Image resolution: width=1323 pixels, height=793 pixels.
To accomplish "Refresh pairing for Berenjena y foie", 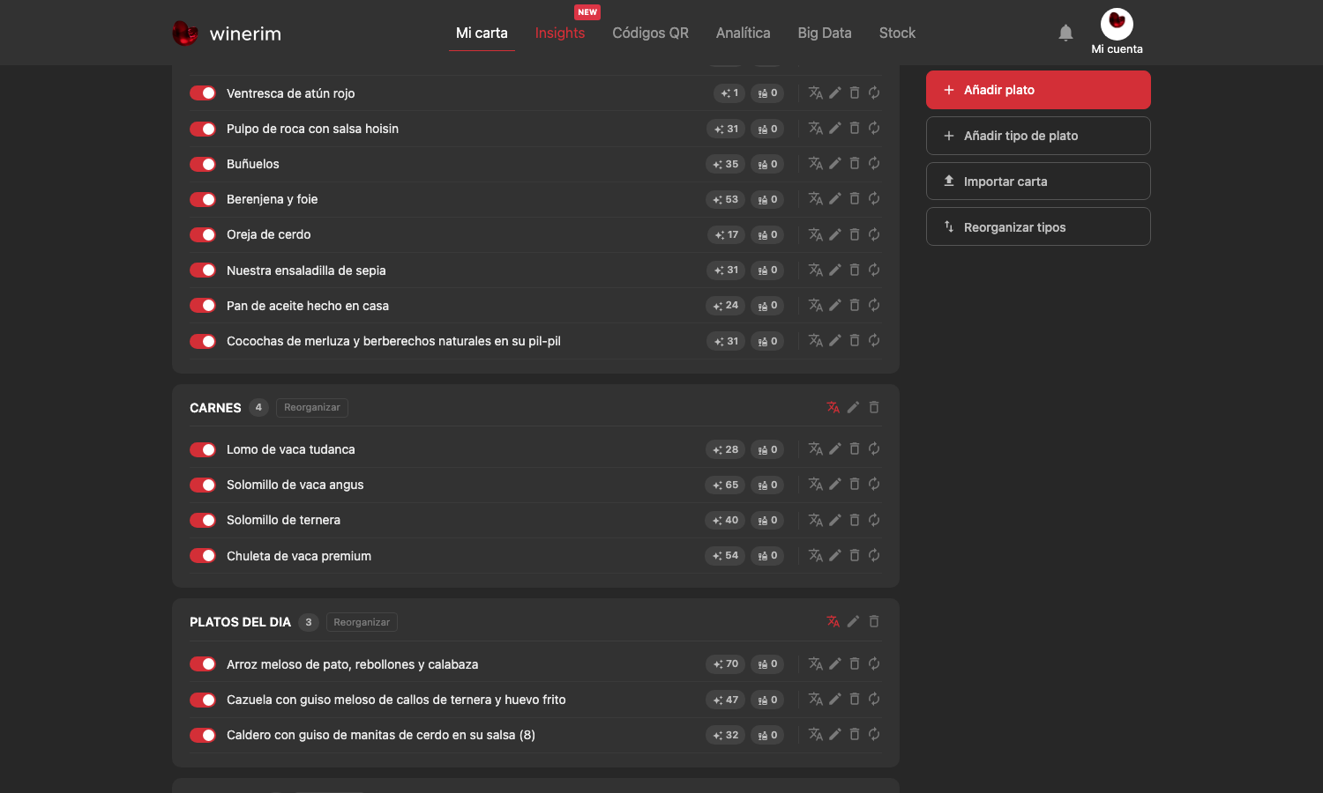I will pyautogui.click(x=874, y=199).
